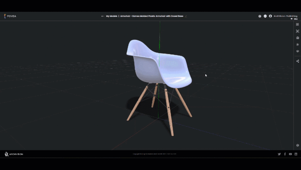Click the ArchVision logo in the footer

14,154
